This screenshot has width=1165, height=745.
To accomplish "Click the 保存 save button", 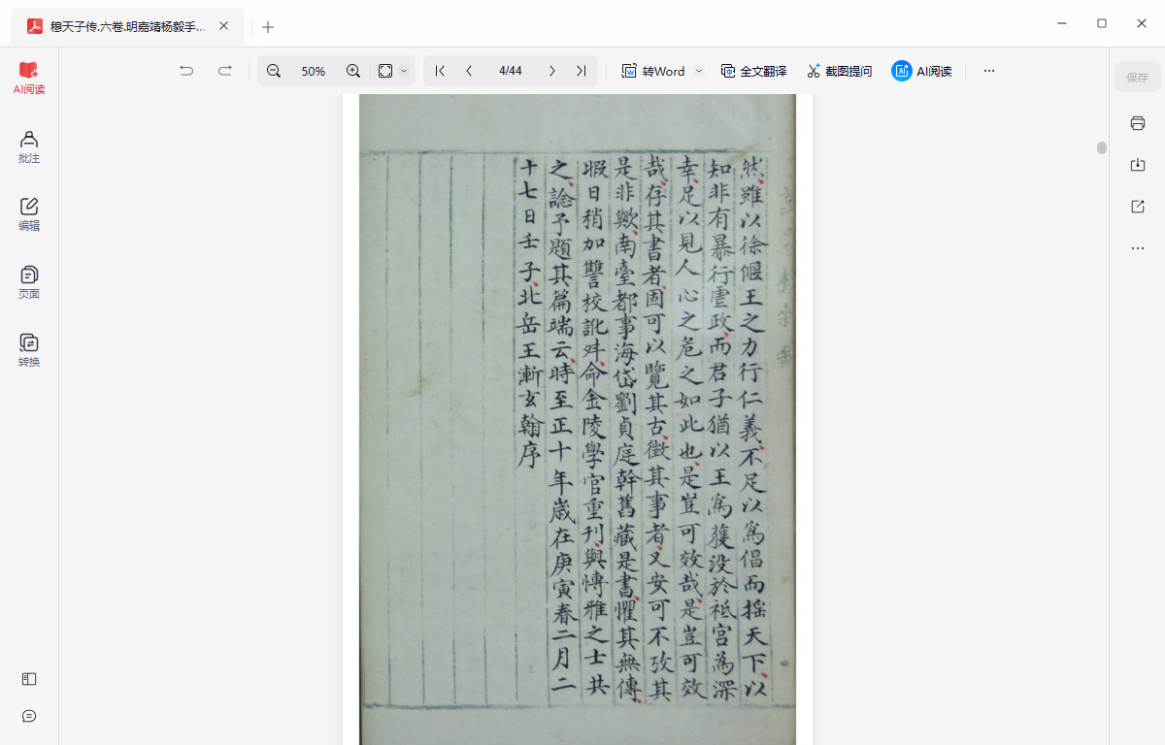I will (x=1137, y=78).
